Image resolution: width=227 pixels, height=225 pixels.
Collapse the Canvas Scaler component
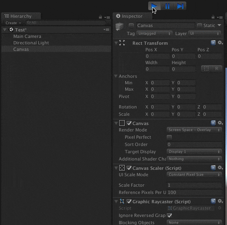coord(116,168)
